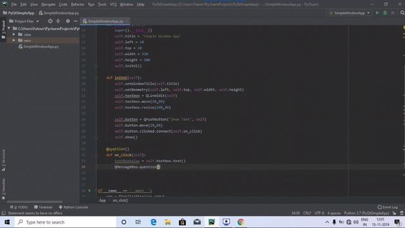Image resolution: width=405 pixels, height=228 pixels.
Task: Open Project panel settings gear
Action: point(68,21)
